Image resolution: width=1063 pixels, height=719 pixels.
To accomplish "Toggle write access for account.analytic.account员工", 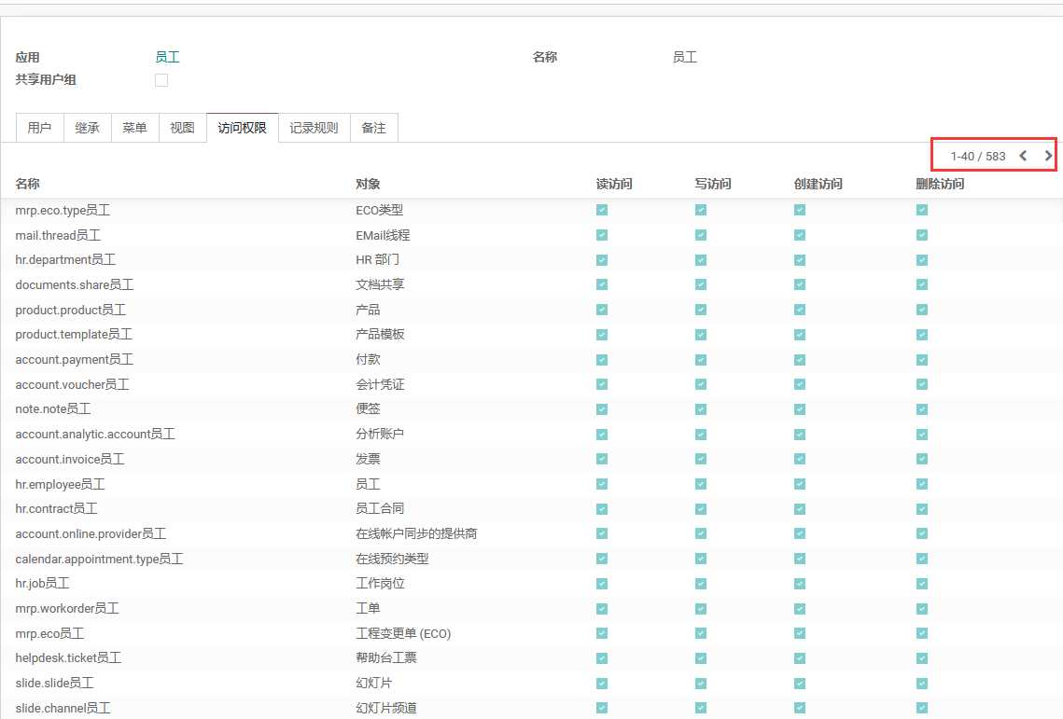I will 701,435.
